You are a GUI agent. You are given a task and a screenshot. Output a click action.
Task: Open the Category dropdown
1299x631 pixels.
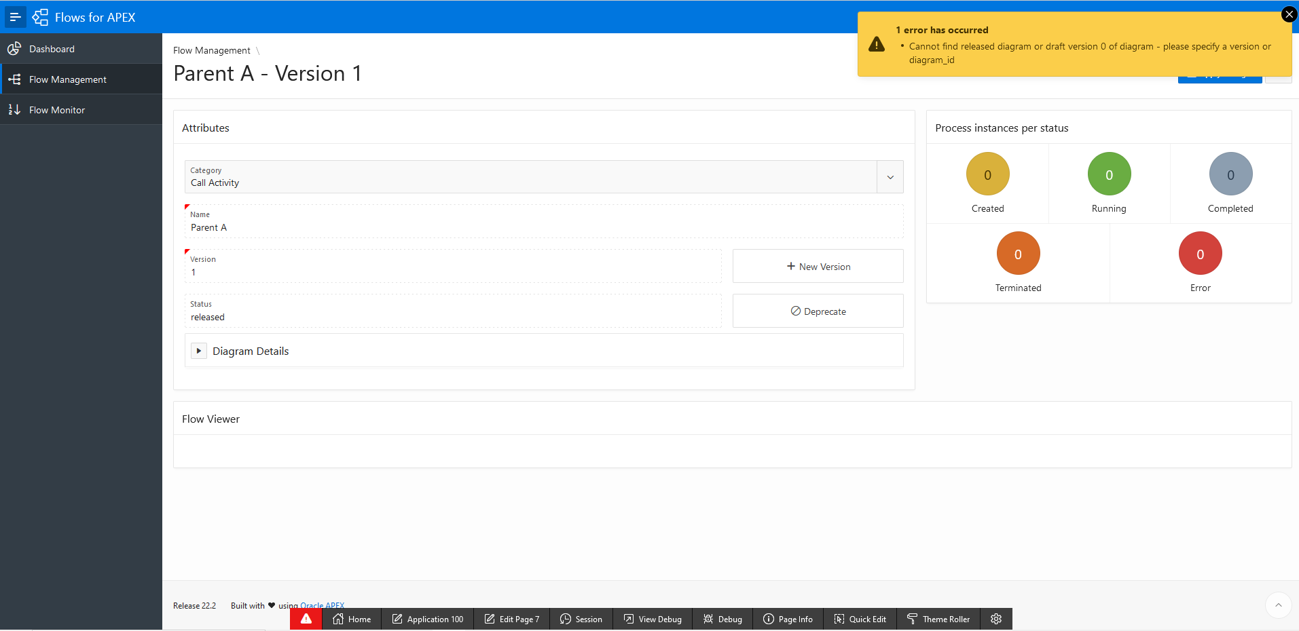click(x=890, y=176)
